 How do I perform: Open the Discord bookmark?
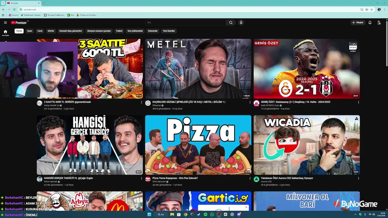click(x=14, y=15)
